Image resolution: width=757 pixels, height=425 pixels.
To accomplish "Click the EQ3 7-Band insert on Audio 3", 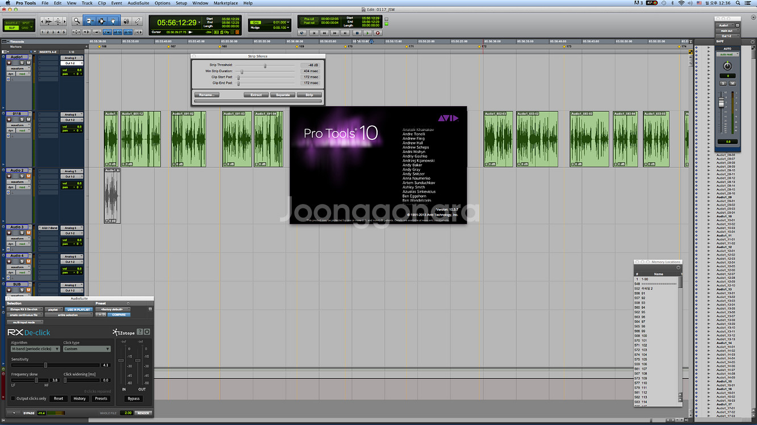I will click(x=48, y=228).
